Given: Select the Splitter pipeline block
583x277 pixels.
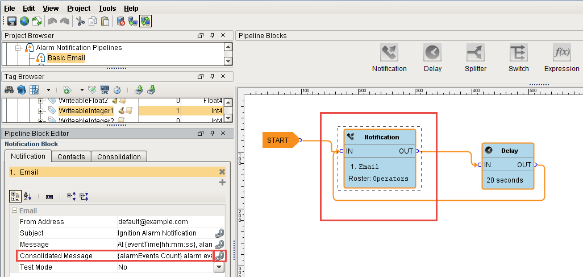Looking at the screenshot, I should tap(476, 53).
